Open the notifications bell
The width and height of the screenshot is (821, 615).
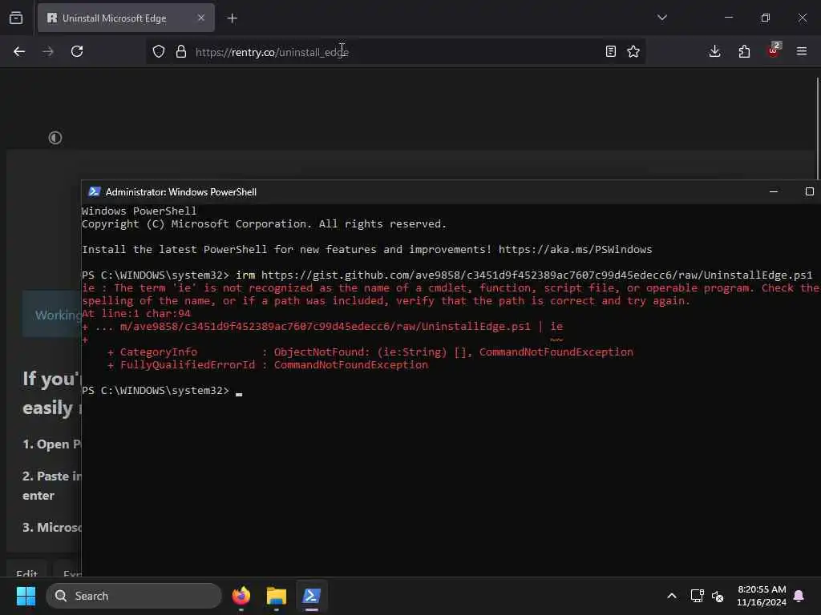799,596
